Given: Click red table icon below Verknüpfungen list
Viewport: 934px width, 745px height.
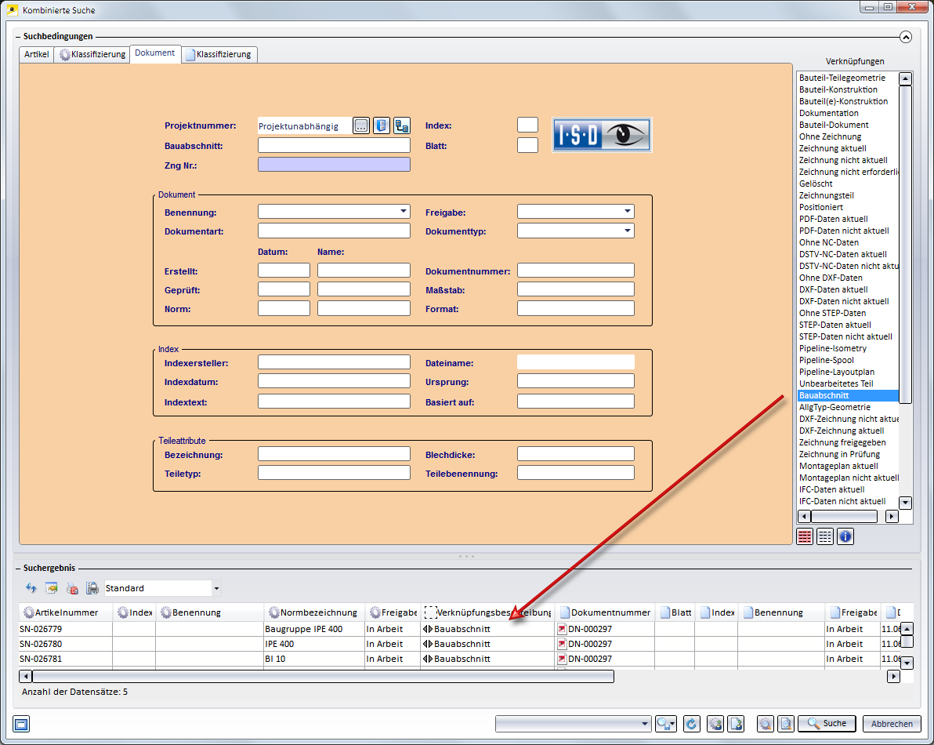Looking at the screenshot, I should click(805, 536).
